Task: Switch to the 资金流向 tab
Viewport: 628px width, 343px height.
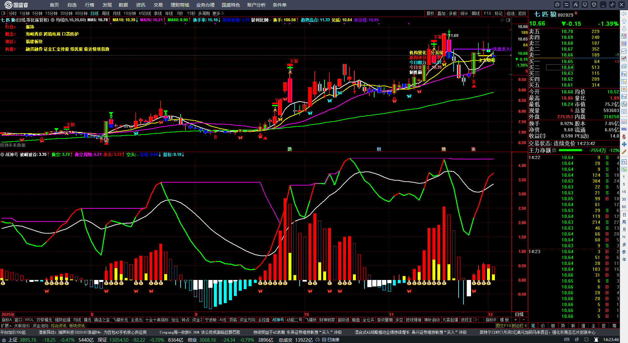Action: point(40,326)
